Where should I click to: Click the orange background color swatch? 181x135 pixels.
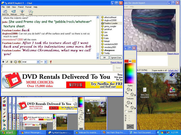pos(134,61)
